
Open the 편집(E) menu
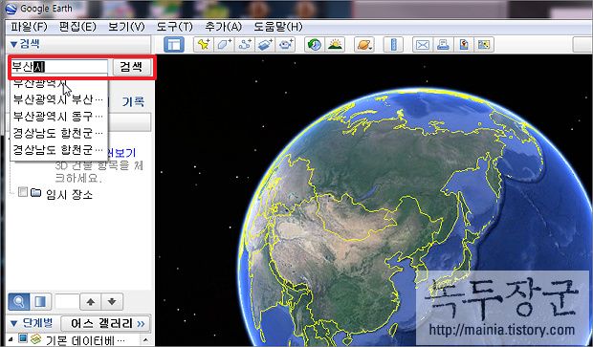point(77,27)
